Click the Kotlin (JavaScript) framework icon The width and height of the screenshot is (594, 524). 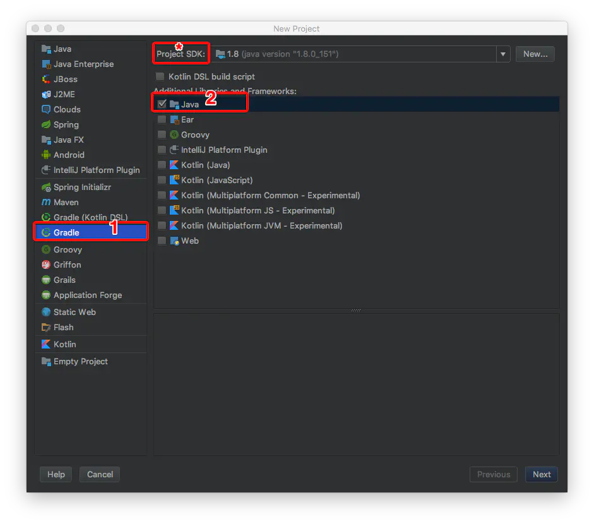point(174,181)
